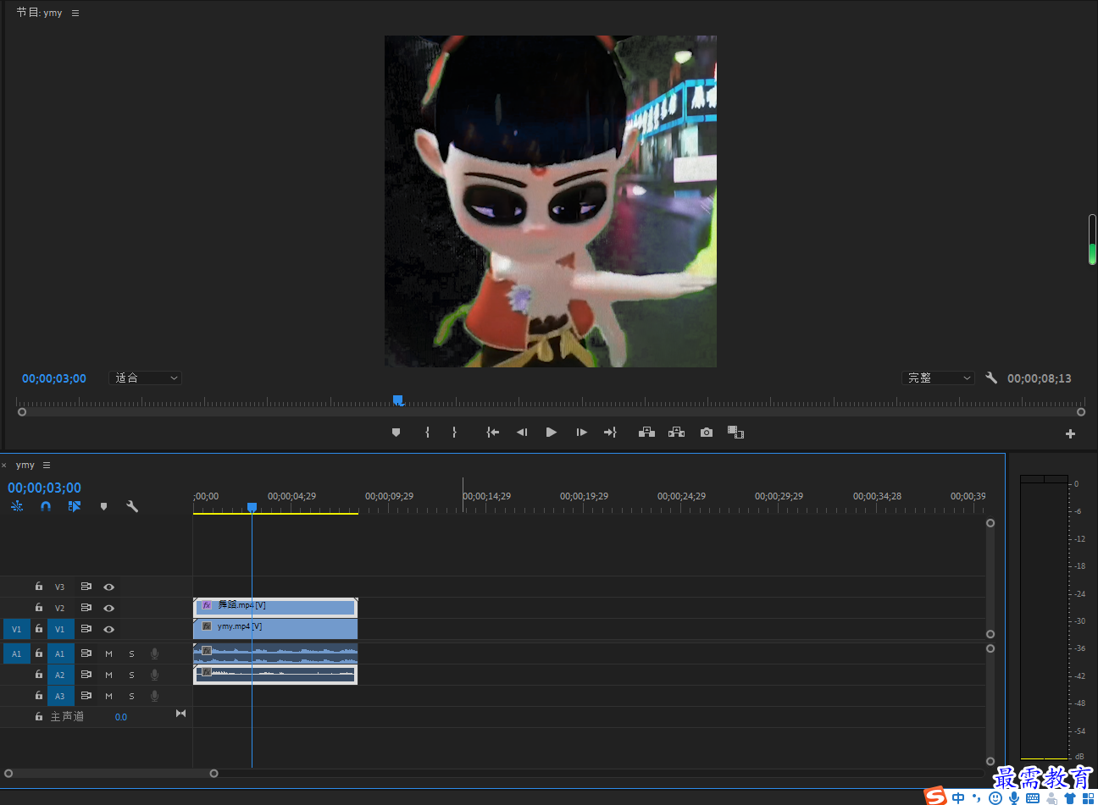The height and width of the screenshot is (805, 1098).
Task: Solo audio track A3
Action: [131, 696]
